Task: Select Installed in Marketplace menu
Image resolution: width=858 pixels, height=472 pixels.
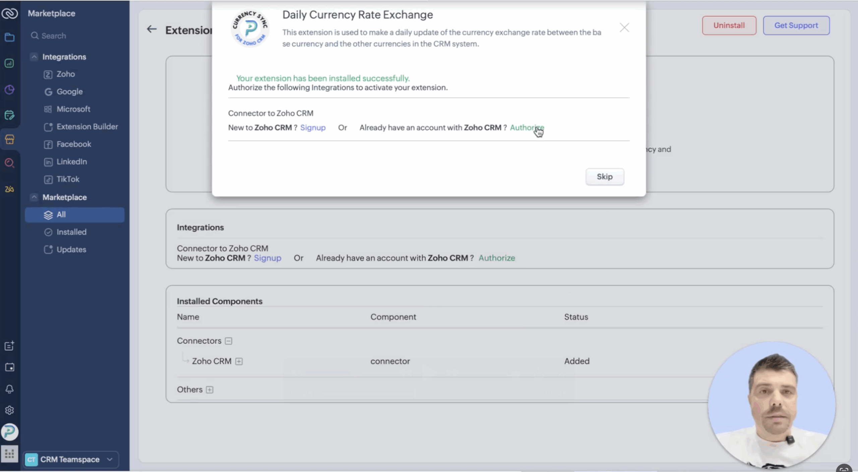Action: (x=71, y=232)
